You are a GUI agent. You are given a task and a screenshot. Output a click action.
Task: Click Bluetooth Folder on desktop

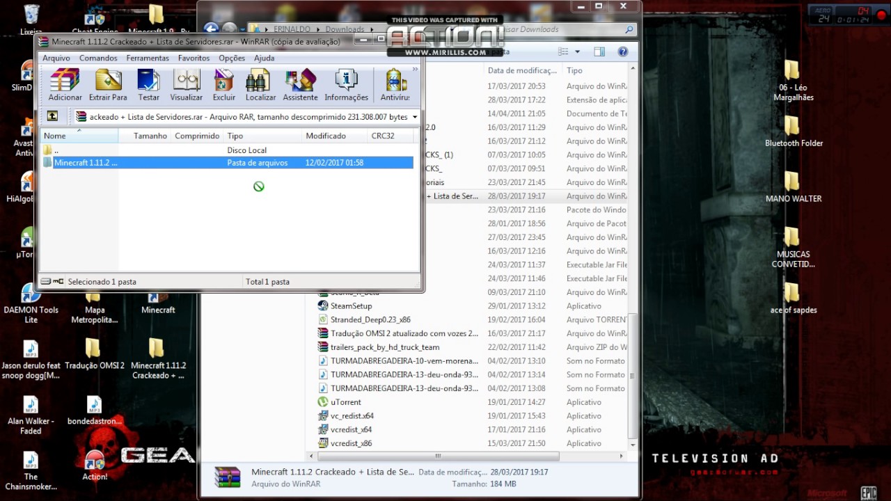pos(793,132)
